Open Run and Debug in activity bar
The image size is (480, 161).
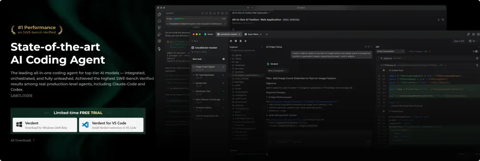coord(159,34)
